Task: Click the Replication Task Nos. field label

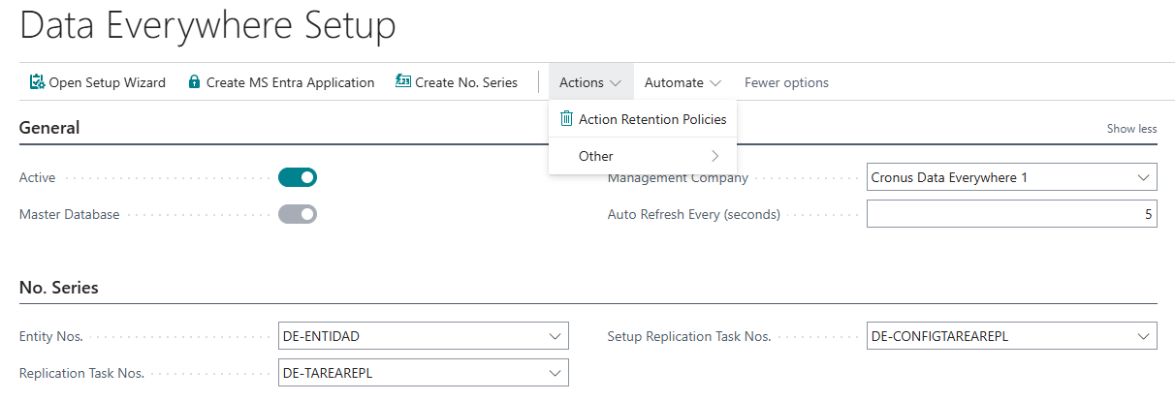Action: pyautogui.click(x=81, y=373)
